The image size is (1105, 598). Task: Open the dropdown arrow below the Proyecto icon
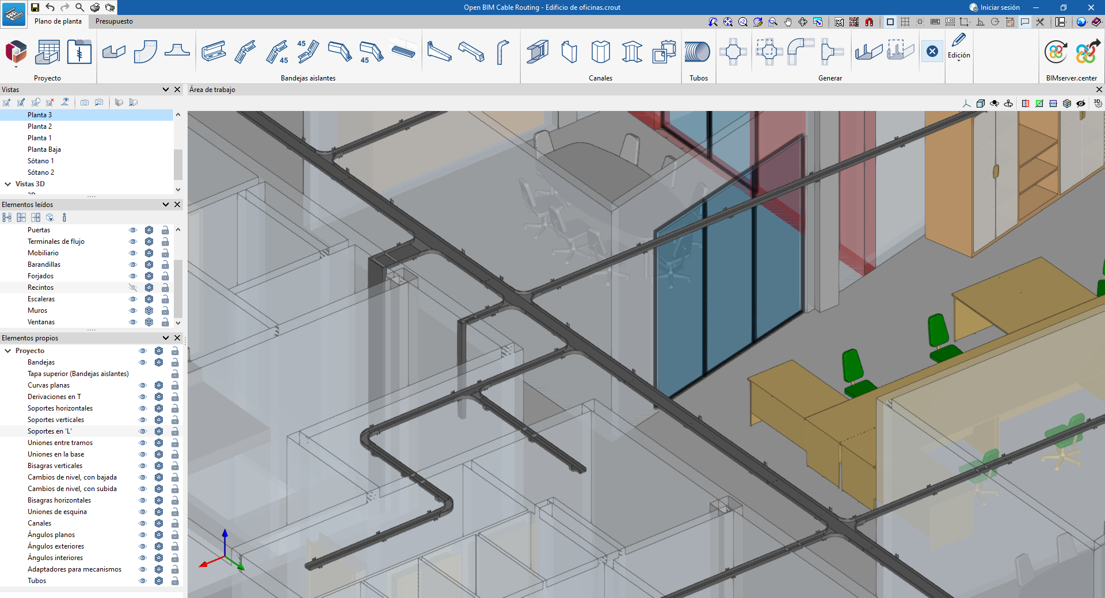click(x=16, y=67)
